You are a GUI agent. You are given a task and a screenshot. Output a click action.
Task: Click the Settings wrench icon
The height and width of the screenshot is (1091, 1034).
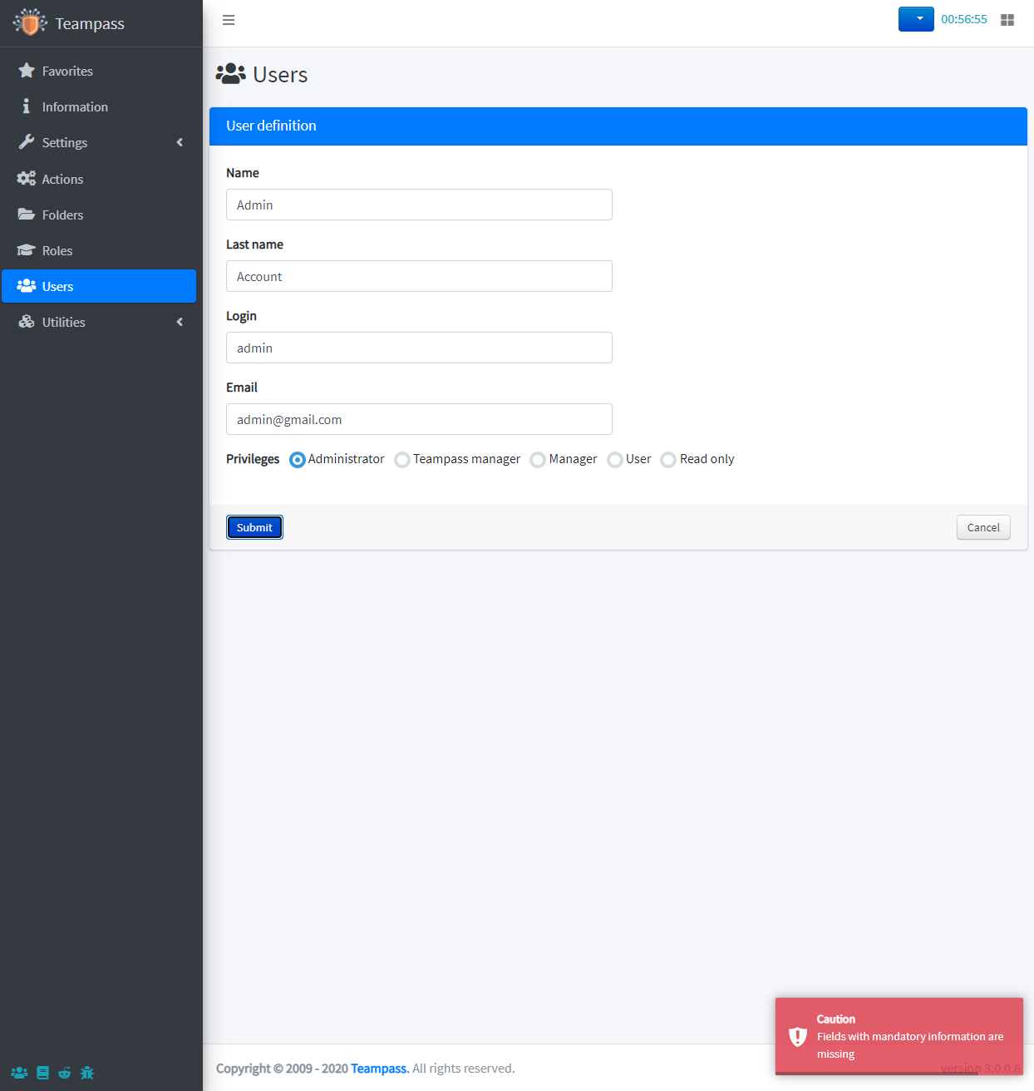(27, 142)
